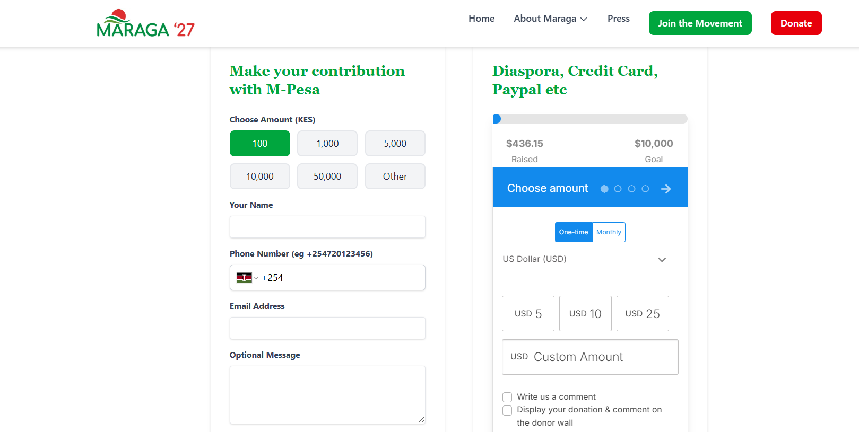Click the donation progress bar
Image resolution: width=859 pixels, height=432 pixels.
[x=590, y=119]
